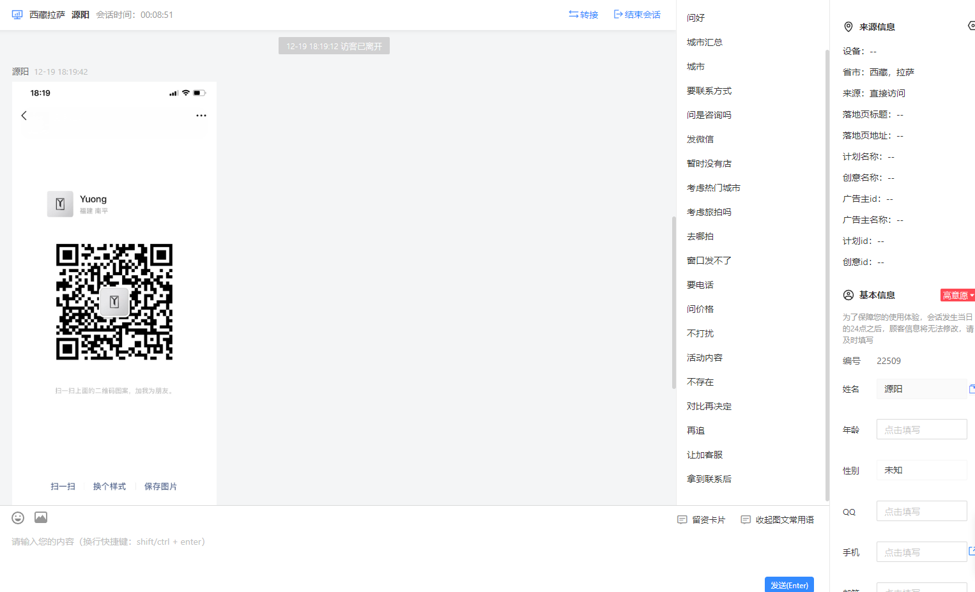Click the 来源: 直接访问 row
The width and height of the screenshot is (975, 592).
(874, 93)
